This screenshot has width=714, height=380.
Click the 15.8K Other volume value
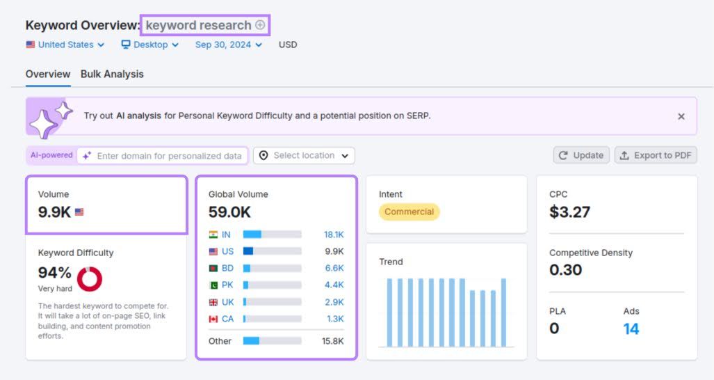pos(333,341)
